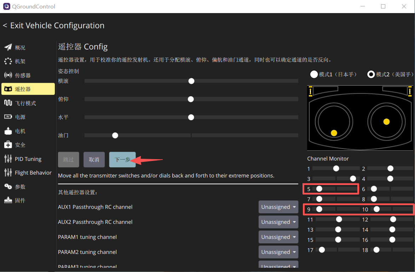The height and width of the screenshot is (272, 415).
Task: Click the 电机 motor icon
Action: tap(8, 131)
